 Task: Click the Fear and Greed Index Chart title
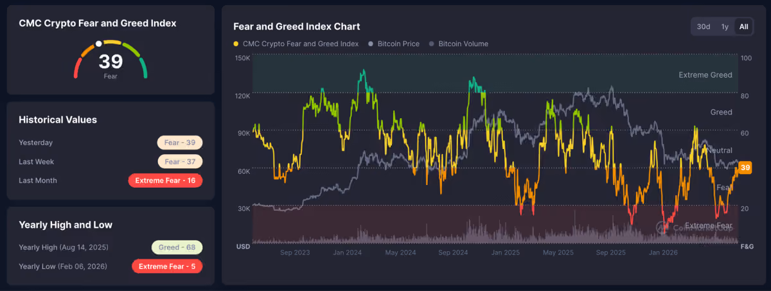click(x=296, y=26)
